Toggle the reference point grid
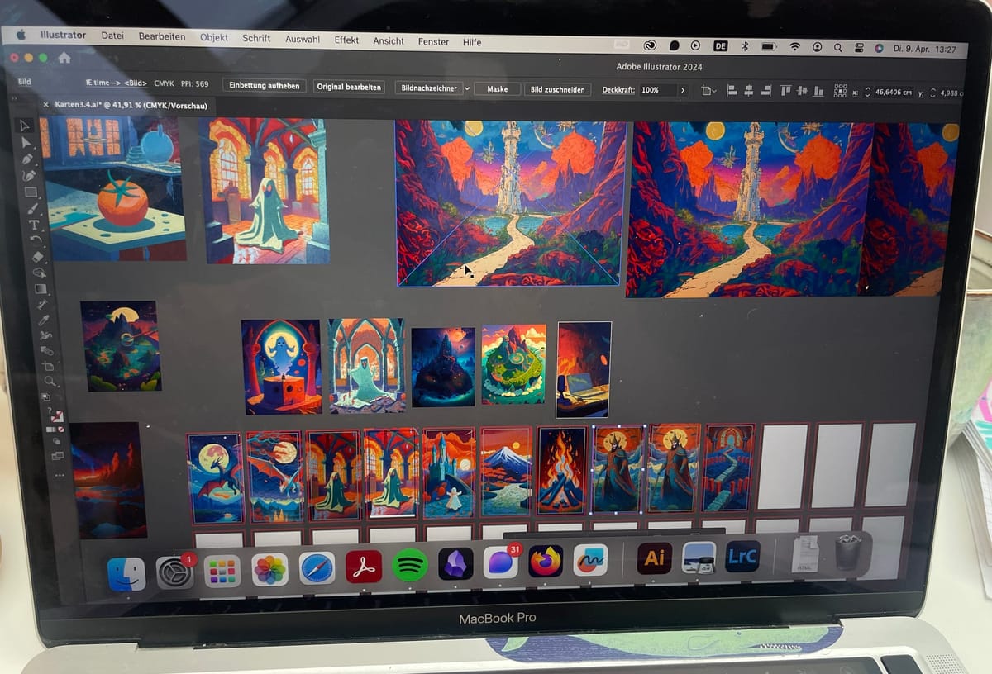Image resolution: width=992 pixels, height=674 pixels. [x=840, y=91]
